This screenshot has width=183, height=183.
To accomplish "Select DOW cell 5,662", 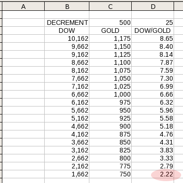I will click(x=67, y=110).
